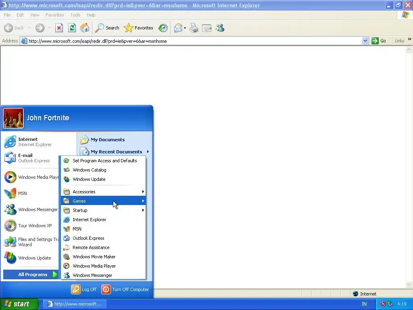413x310 pixels.
Task: Click inside the Address URL input field
Action: (x=191, y=41)
